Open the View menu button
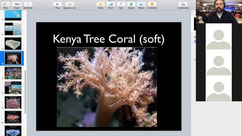242x136 pixels. coord(6,4)
